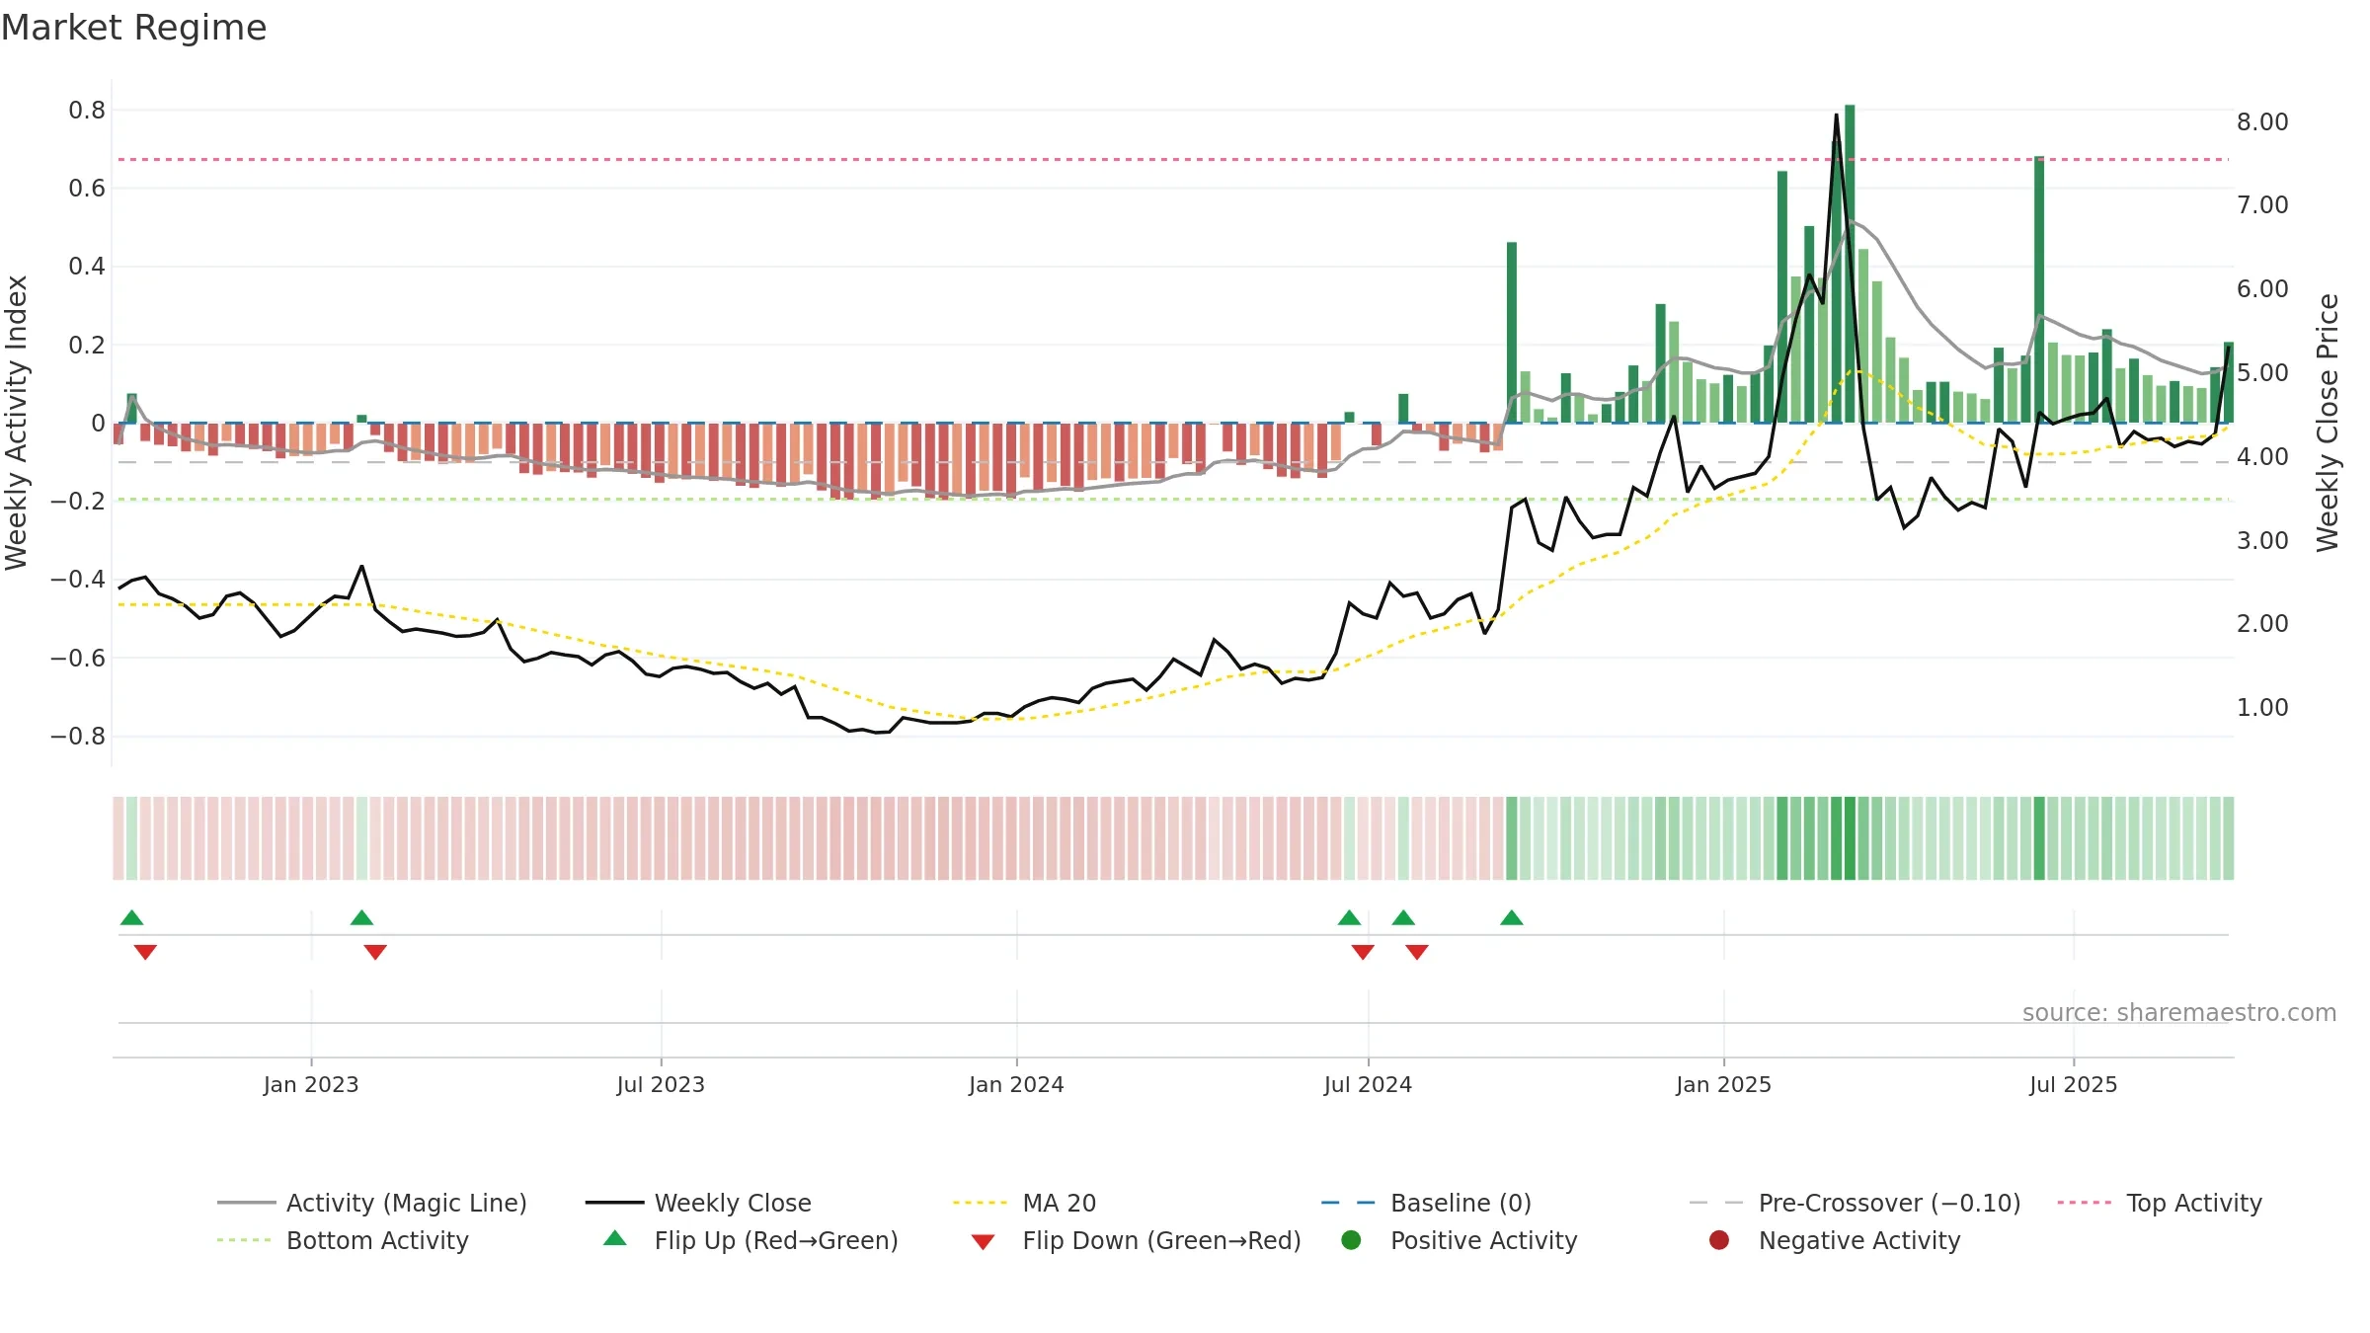Viewport: 2370px width, 1333px height.
Task: Click the first green regime strip cell in September 2024
Action: tap(1512, 837)
